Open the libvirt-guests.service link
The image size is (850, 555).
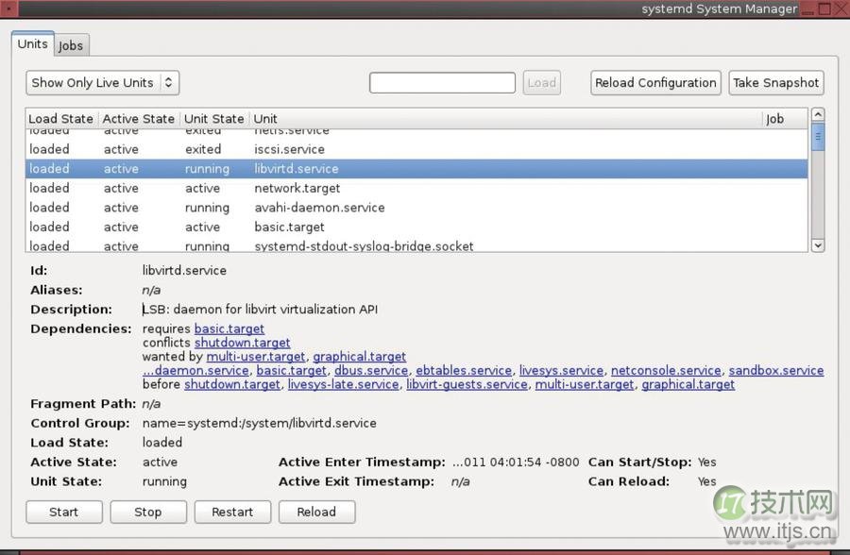coord(467,384)
